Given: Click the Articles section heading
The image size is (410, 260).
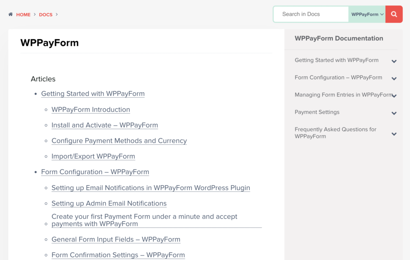Looking at the screenshot, I should pyautogui.click(x=43, y=79).
